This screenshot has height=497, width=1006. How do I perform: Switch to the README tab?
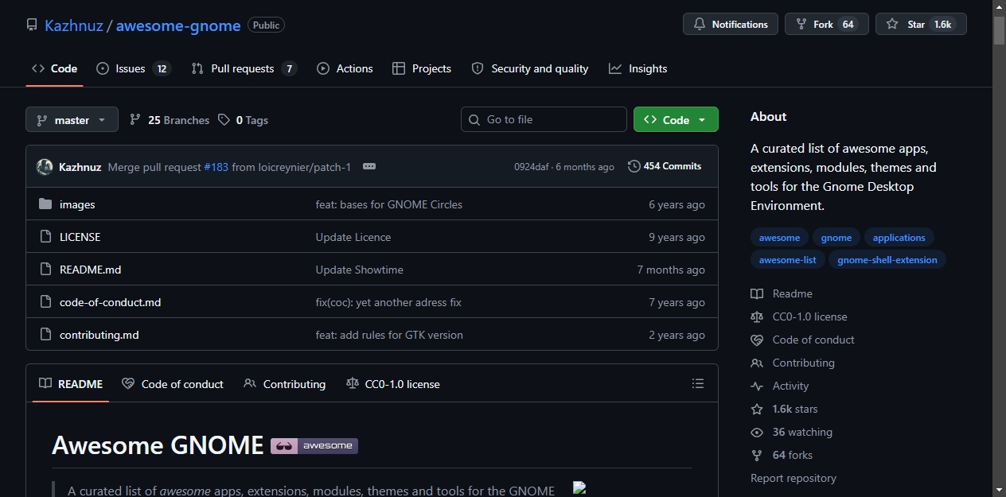pos(71,384)
